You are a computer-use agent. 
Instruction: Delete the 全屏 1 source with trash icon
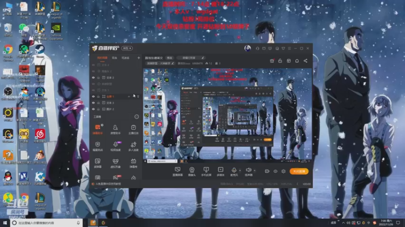coord(138,96)
